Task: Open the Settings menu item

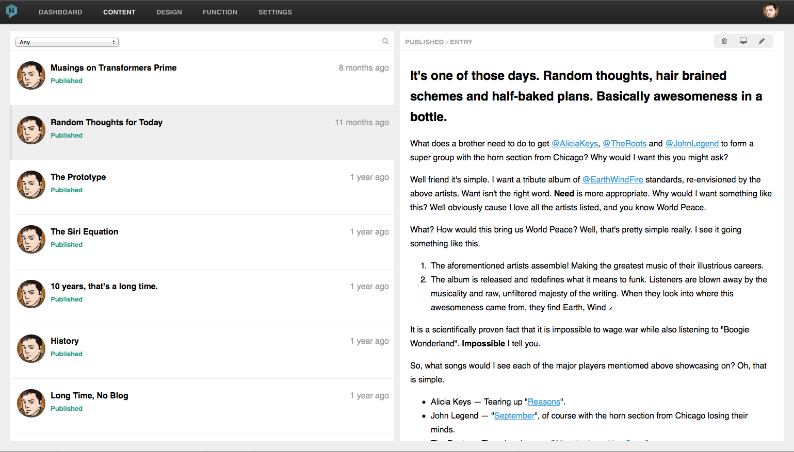Action: pos(275,12)
